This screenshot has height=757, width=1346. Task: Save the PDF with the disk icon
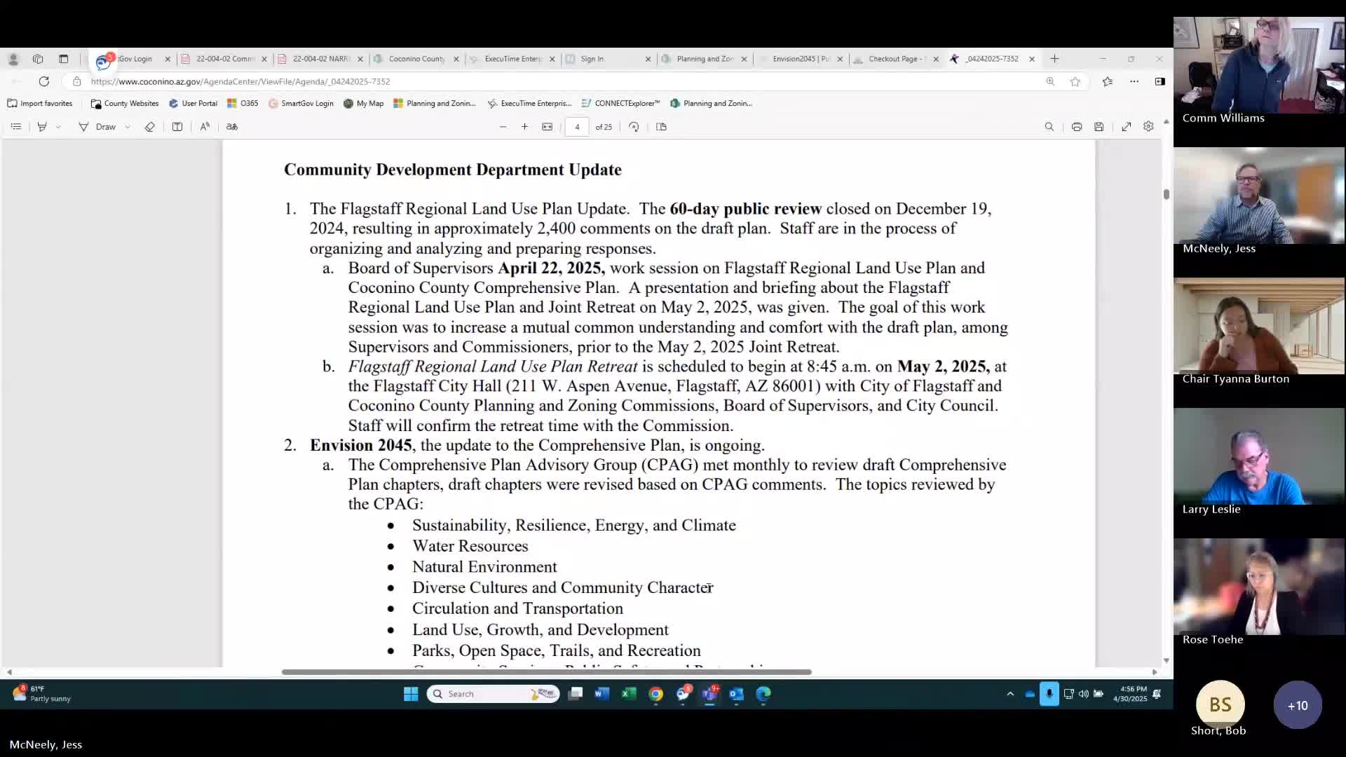[1099, 127]
